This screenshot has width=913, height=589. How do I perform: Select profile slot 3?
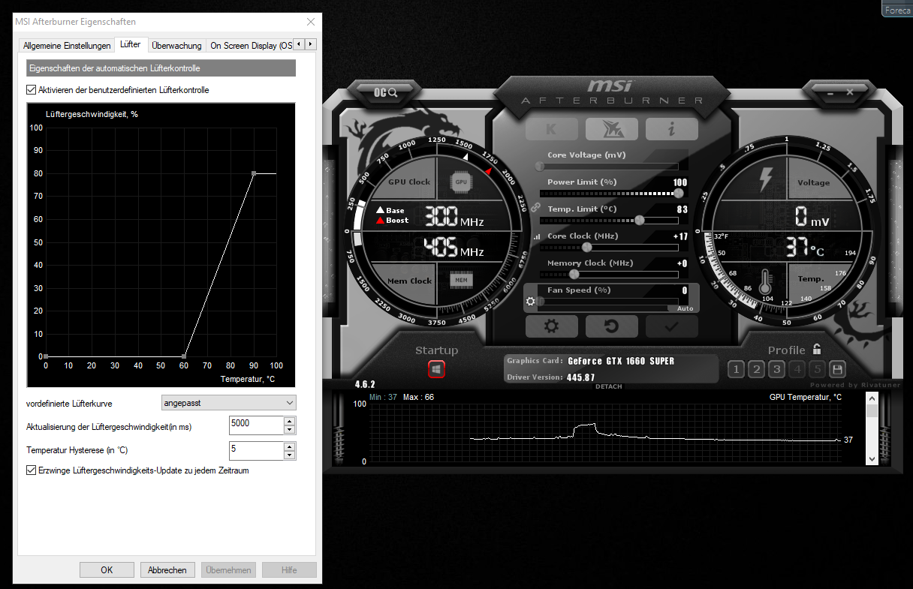[777, 369]
